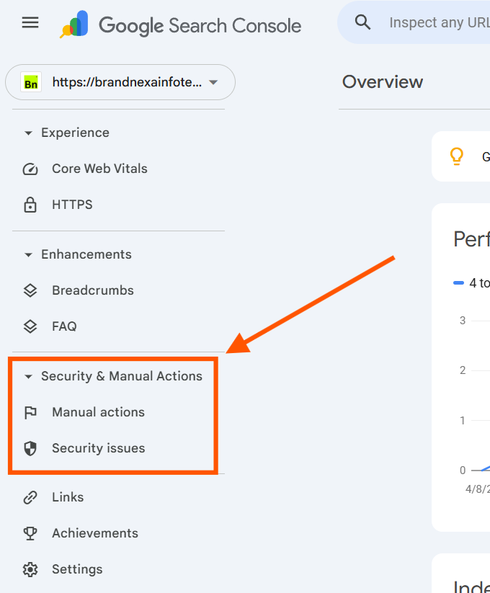Viewport: 490px width, 593px height.
Task: Open the sidebar hamburger menu
Action: click(x=30, y=22)
